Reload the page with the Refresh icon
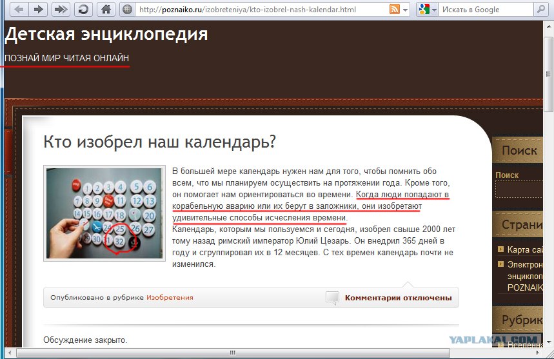Viewport: 554px width, 359px height. (x=83, y=10)
